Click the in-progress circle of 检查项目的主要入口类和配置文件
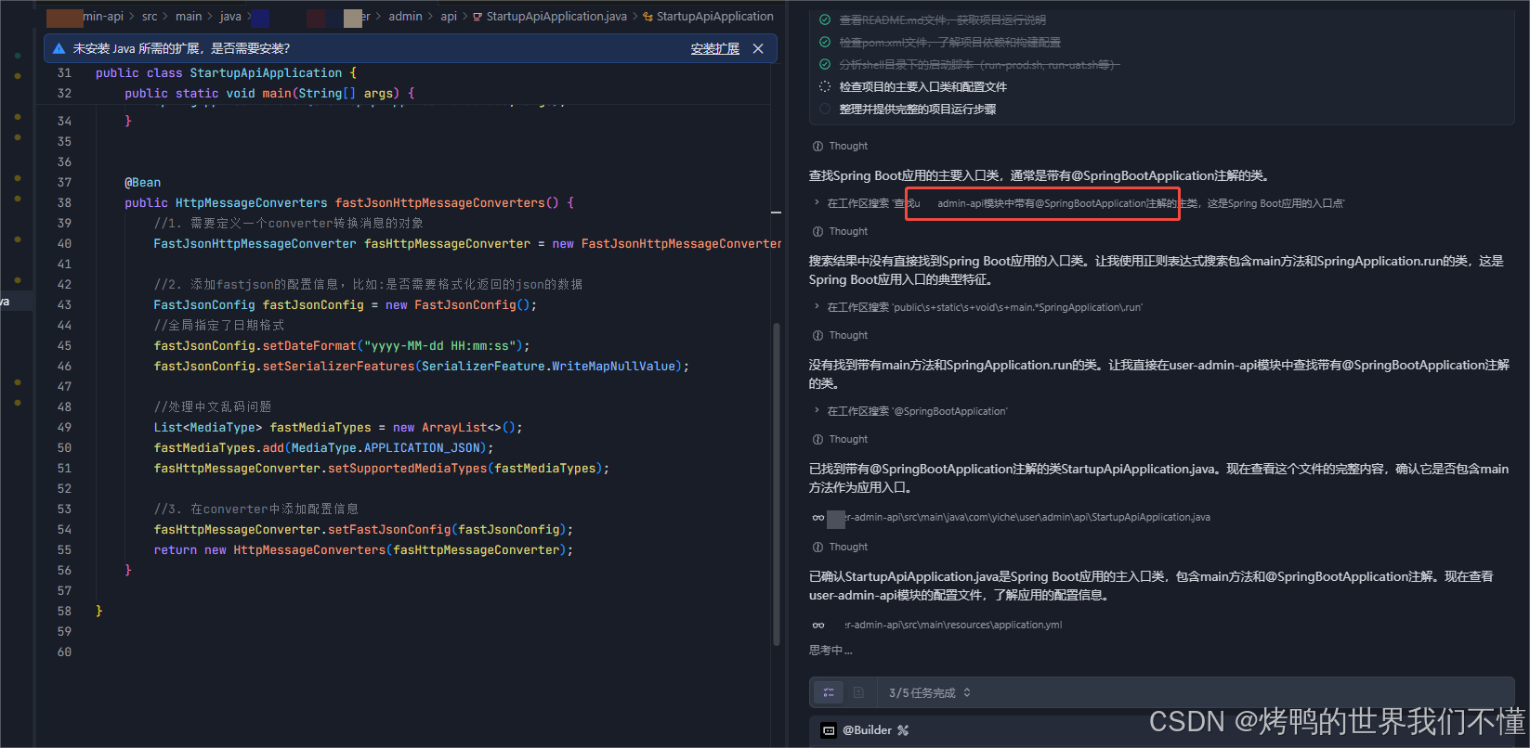Image resolution: width=1530 pixels, height=748 pixels. tap(825, 86)
